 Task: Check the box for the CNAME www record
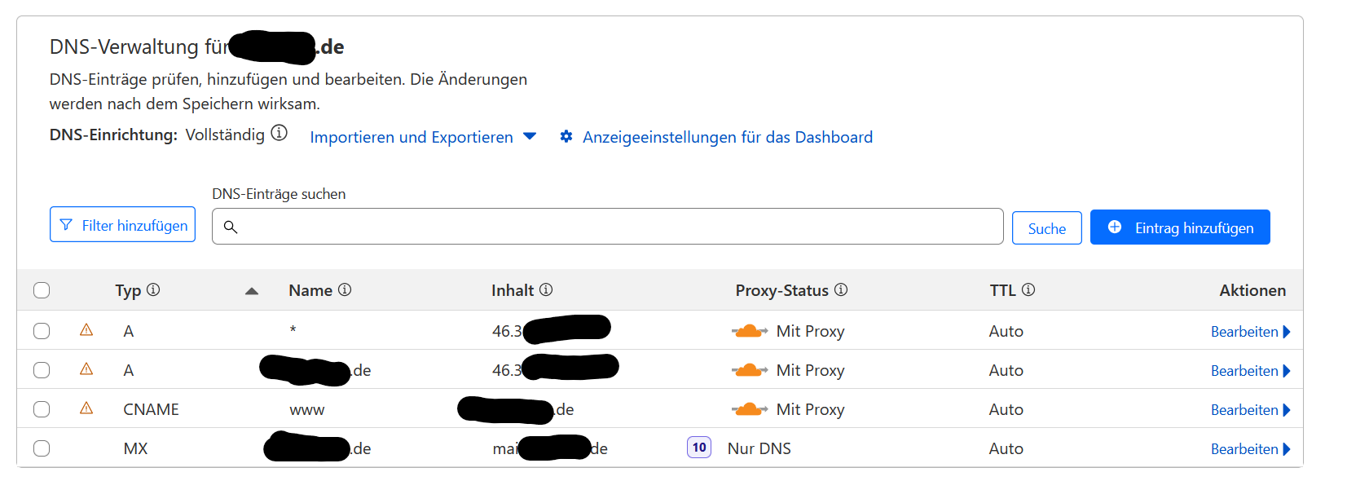tap(42, 409)
